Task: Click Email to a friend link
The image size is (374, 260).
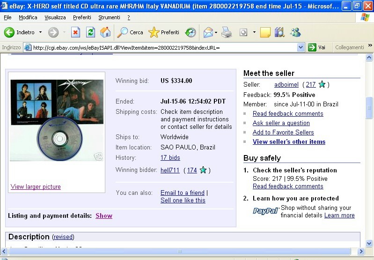Action: [183, 193]
